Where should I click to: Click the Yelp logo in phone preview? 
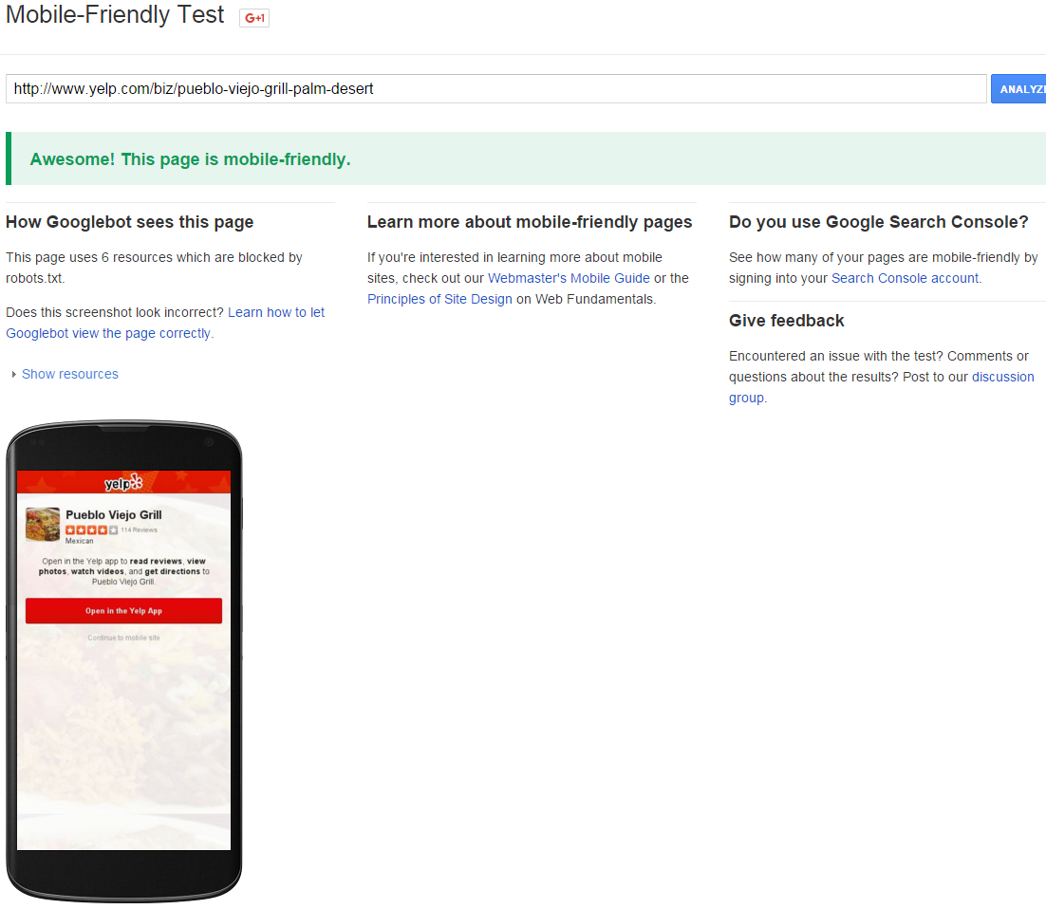123,483
